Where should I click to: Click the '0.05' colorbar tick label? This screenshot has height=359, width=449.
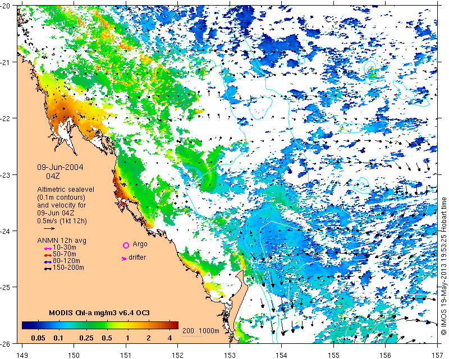pos(38,338)
